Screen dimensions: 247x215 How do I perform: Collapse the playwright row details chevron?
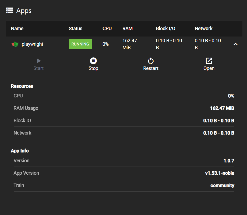(235, 44)
